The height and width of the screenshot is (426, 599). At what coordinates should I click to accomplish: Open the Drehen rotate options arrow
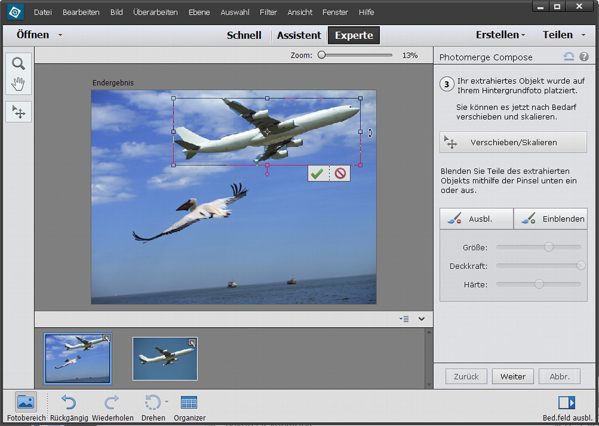167,402
